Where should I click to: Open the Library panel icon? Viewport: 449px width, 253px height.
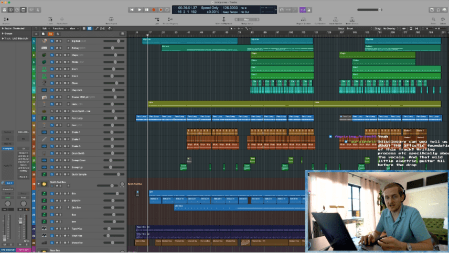point(4,10)
